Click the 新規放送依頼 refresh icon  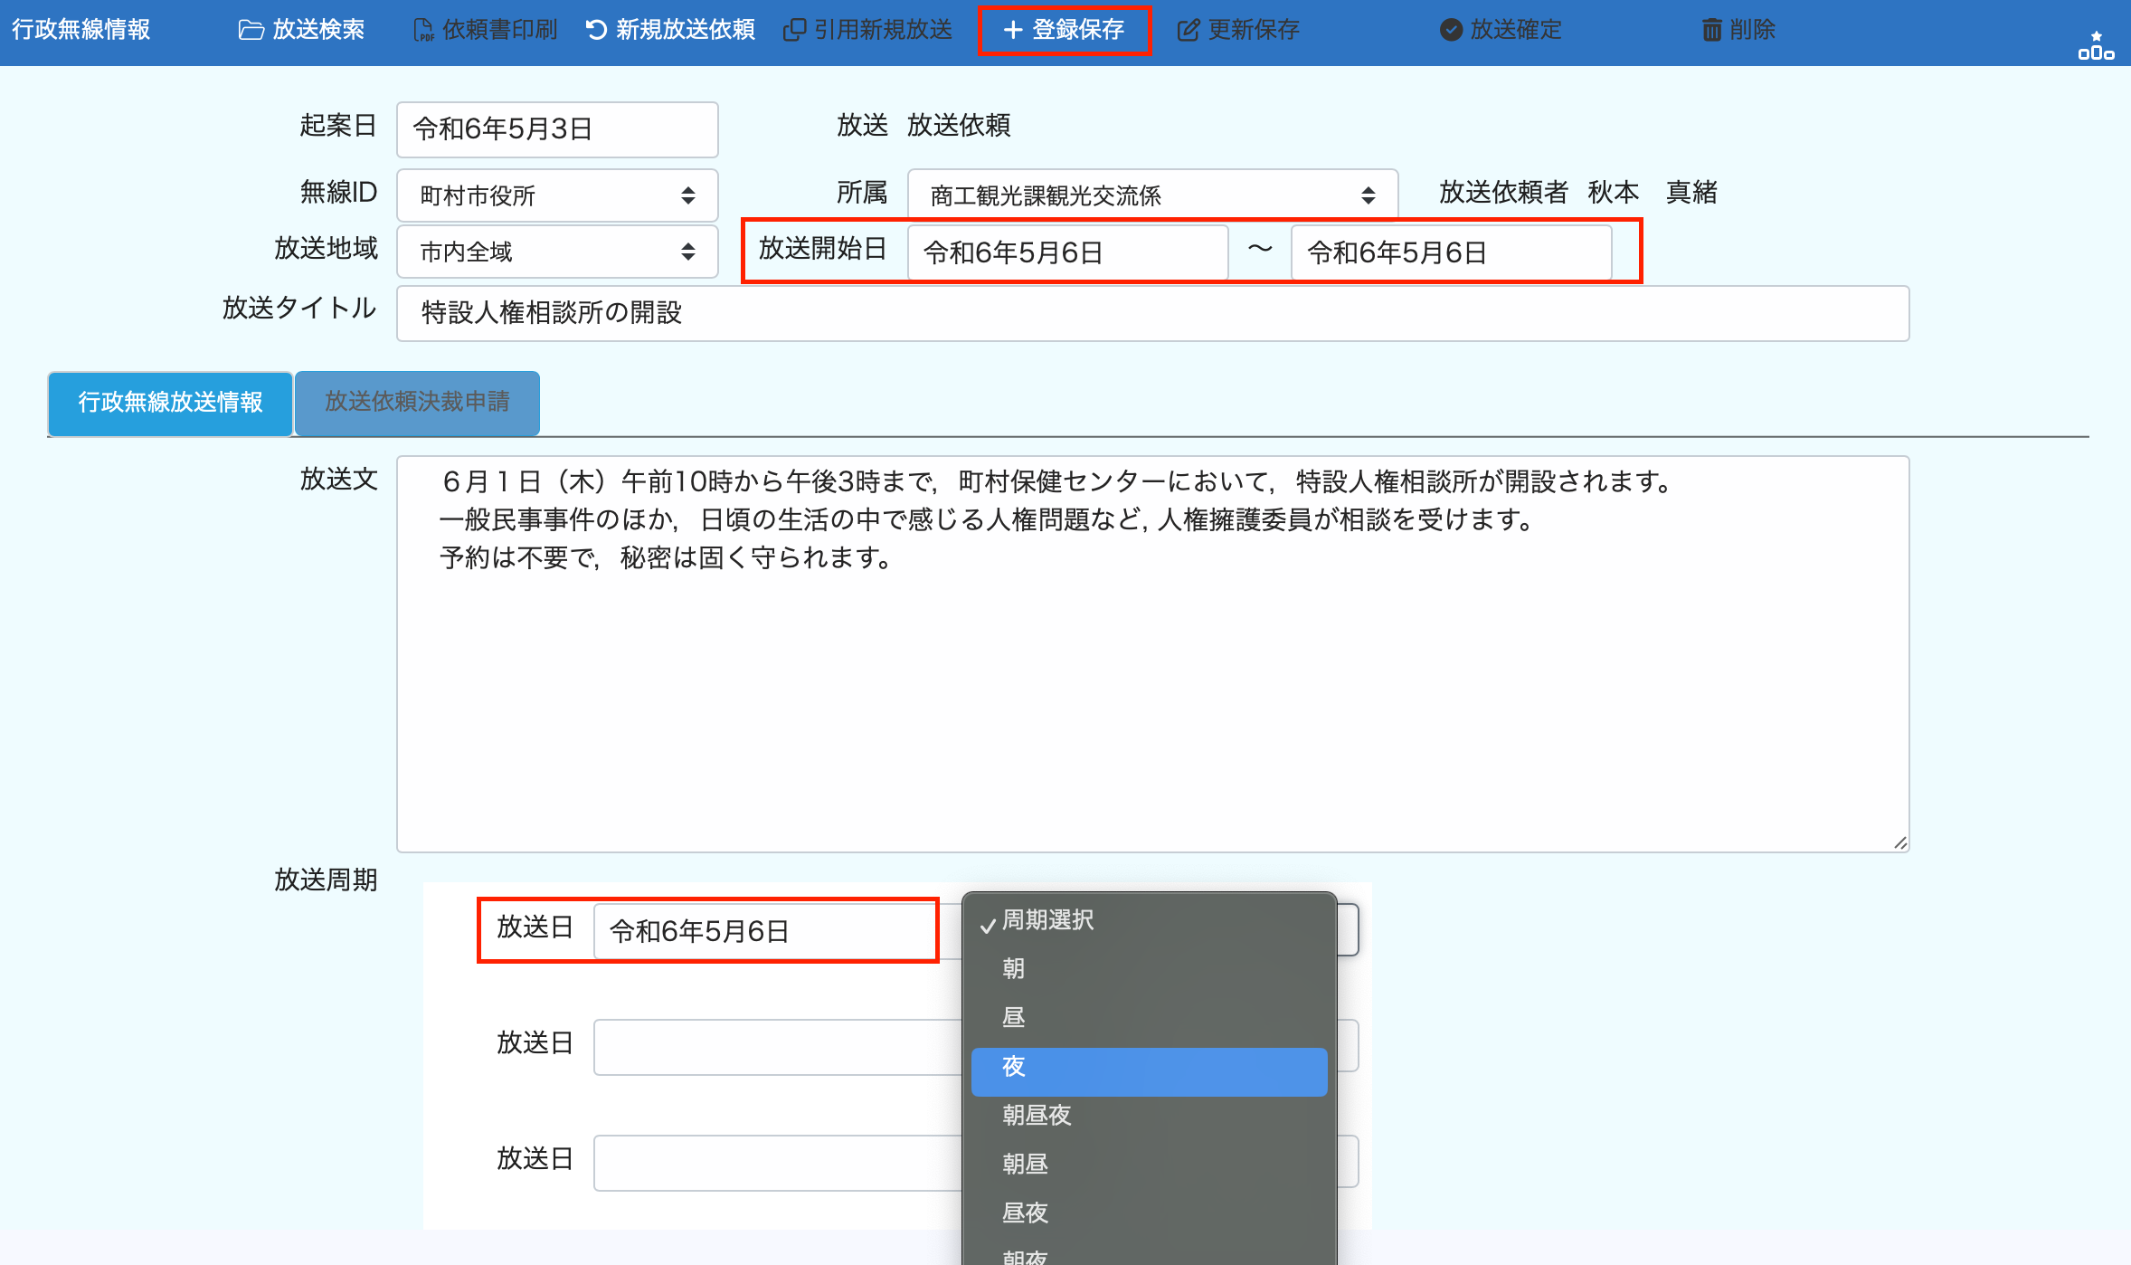pyautogui.click(x=596, y=30)
